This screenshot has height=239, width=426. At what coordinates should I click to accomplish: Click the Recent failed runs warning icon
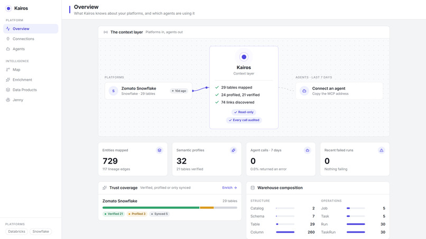pyautogui.click(x=382, y=150)
